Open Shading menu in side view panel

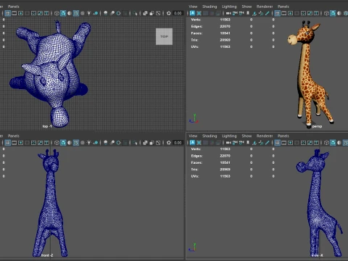click(x=210, y=136)
